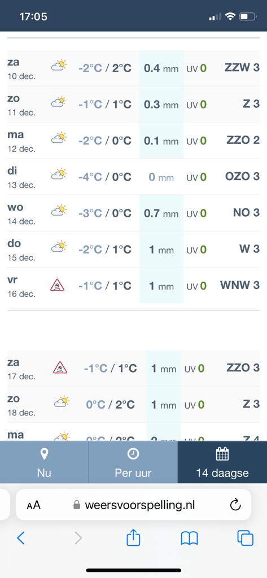Tap the battery indicator in status bar
Image resolution: width=267 pixels, height=578 pixels.
pos(248,16)
